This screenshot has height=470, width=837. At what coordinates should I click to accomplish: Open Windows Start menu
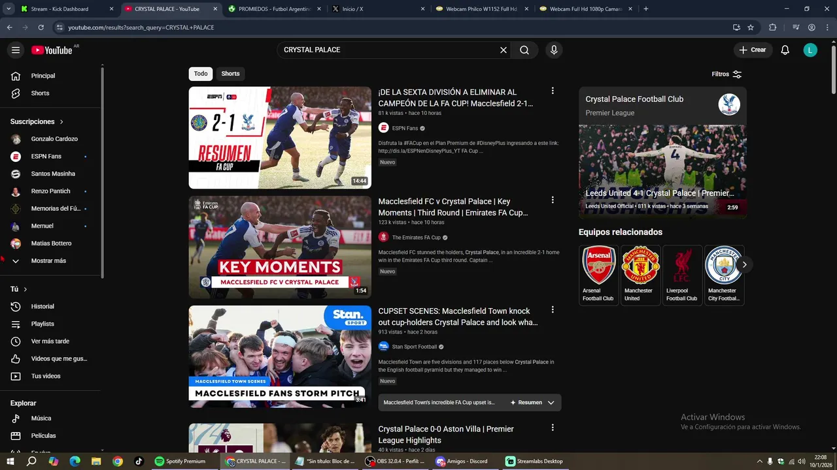click(x=10, y=462)
